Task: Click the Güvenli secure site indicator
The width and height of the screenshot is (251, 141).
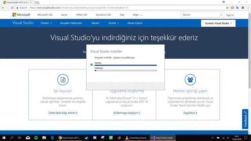Action: coord(22,8)
